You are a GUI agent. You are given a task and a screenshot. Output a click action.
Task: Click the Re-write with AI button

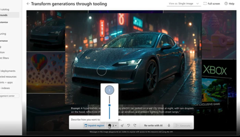tap(153, 126)
